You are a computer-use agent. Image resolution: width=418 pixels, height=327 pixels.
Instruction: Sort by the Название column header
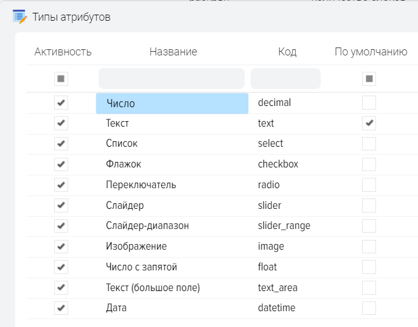coord(173,52)
